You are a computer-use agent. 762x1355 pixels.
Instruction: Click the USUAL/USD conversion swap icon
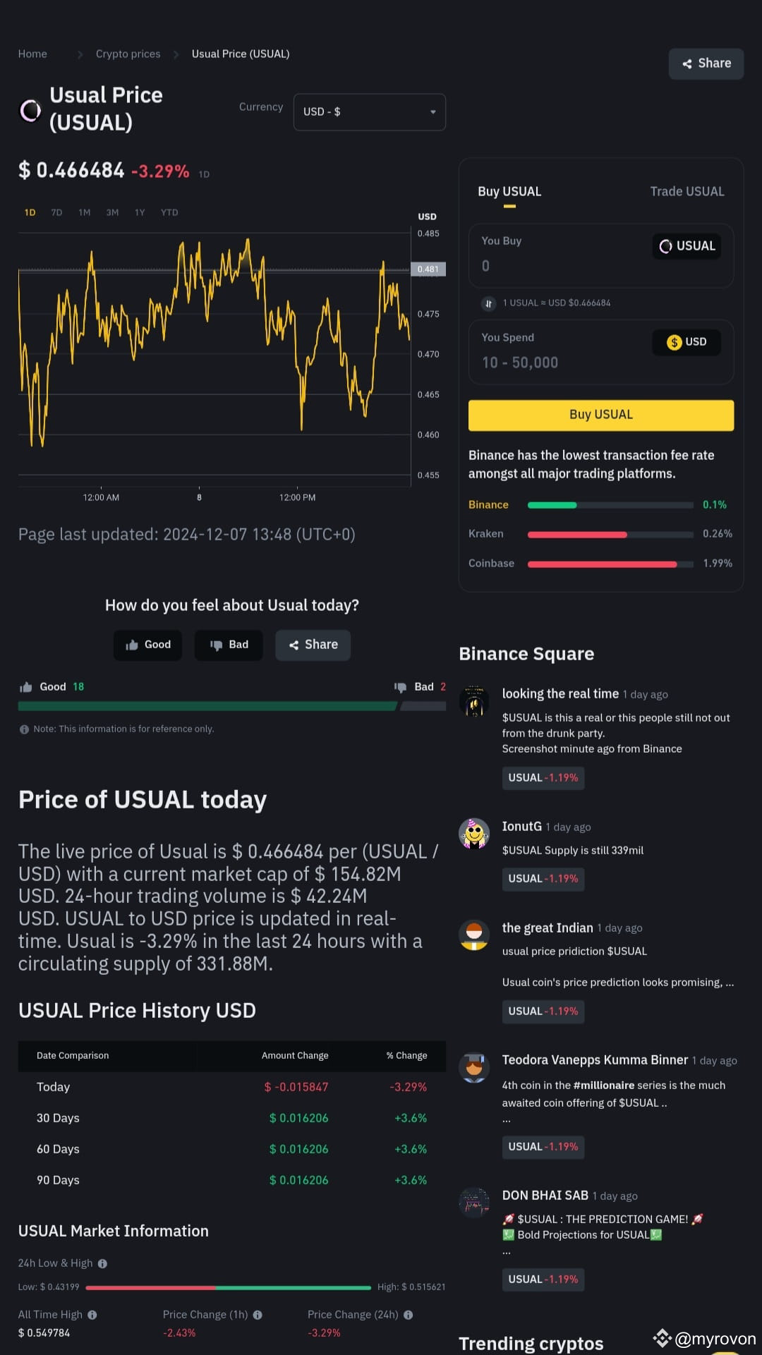(488, 303)
